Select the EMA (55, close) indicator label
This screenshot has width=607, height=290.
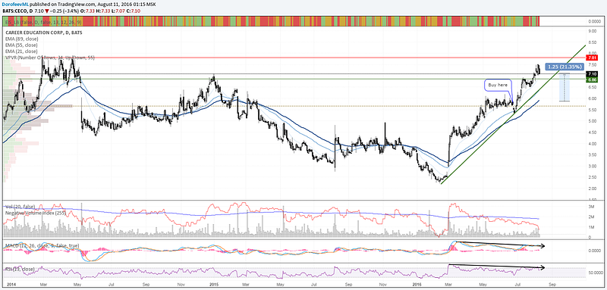tap(21, 45)
